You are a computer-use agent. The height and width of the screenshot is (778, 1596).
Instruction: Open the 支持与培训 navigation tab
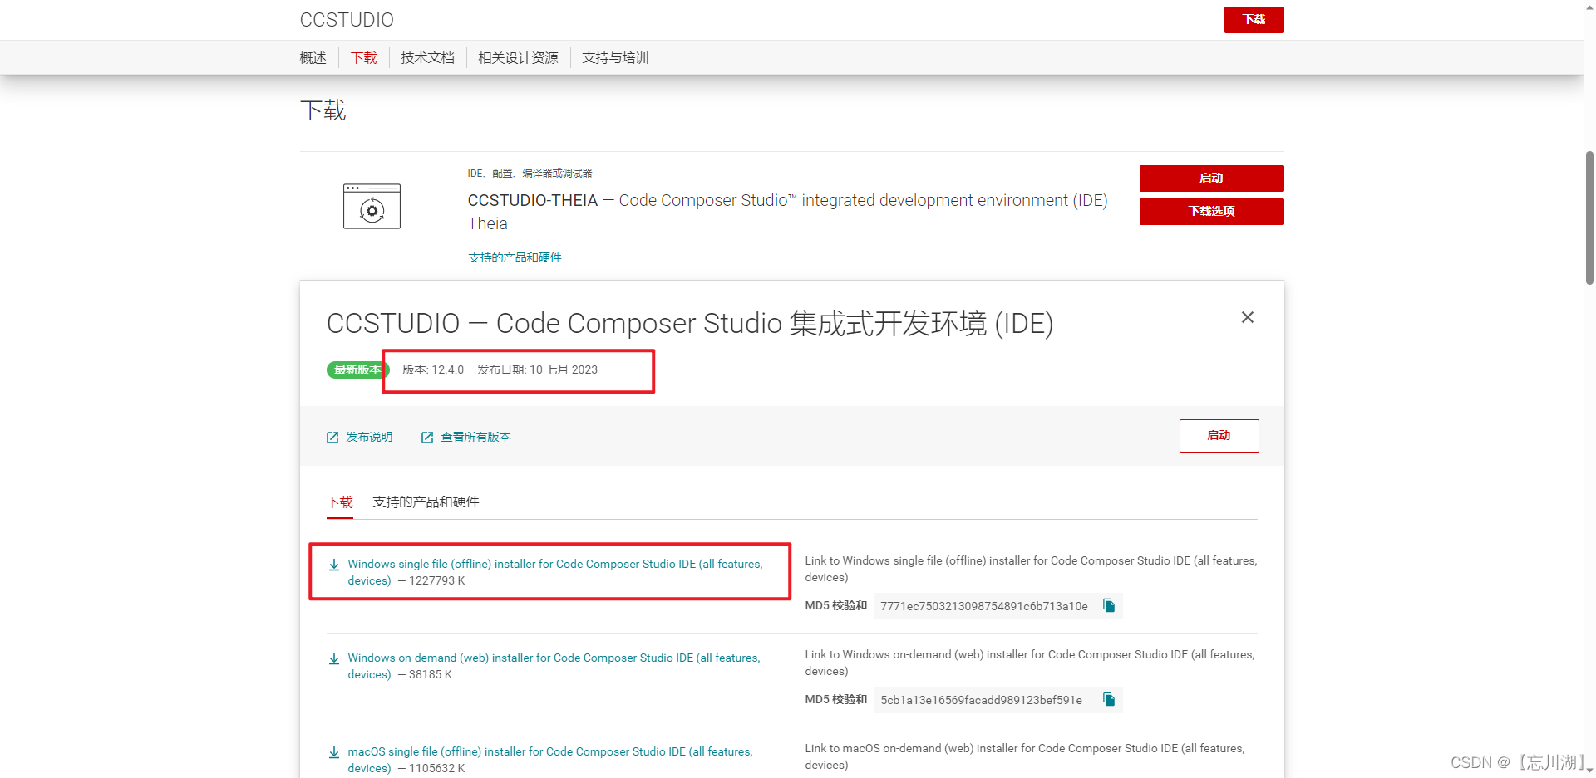tap(614, 57)
